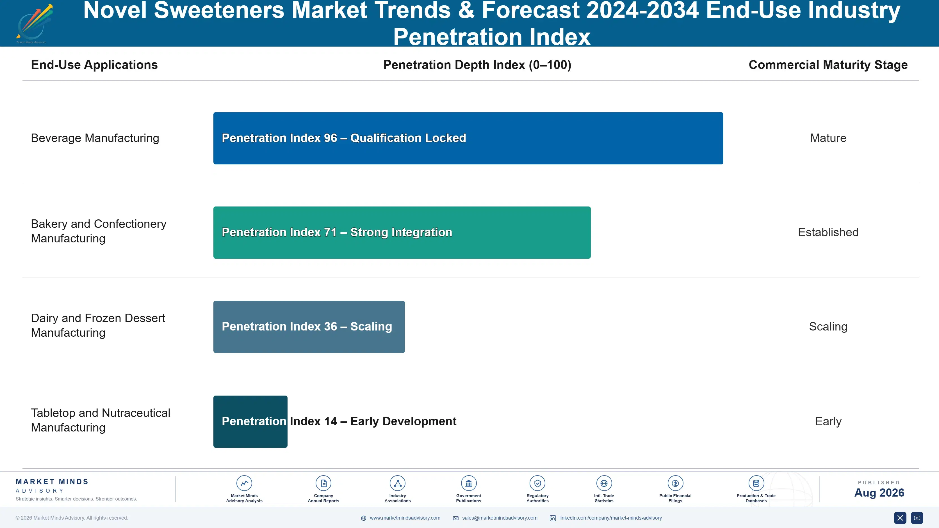The width and height of the screenshot is (939, 528).
Task: Open the X social media icon
Action: coord(900,518)
